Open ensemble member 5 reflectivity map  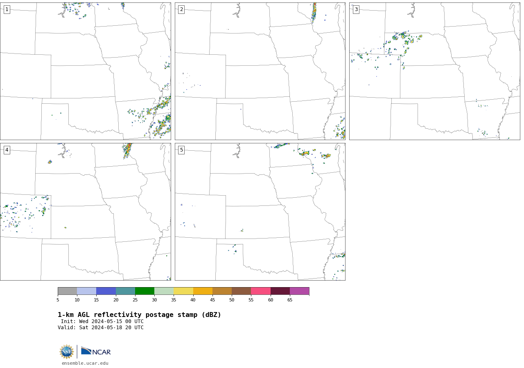click(x=260, y=212)
